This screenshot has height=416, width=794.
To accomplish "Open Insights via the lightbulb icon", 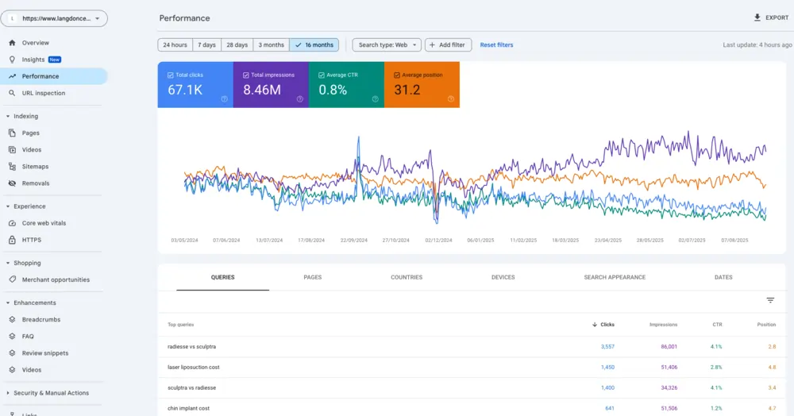I will [12, 60].
